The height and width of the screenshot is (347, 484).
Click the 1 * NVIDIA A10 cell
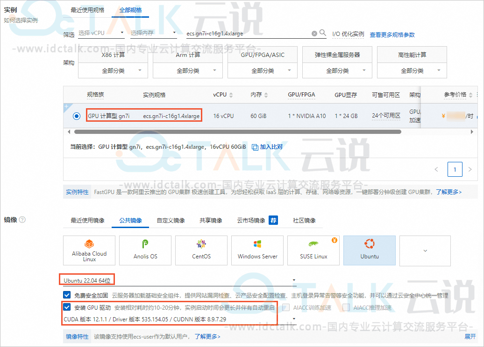click(307, 116)
